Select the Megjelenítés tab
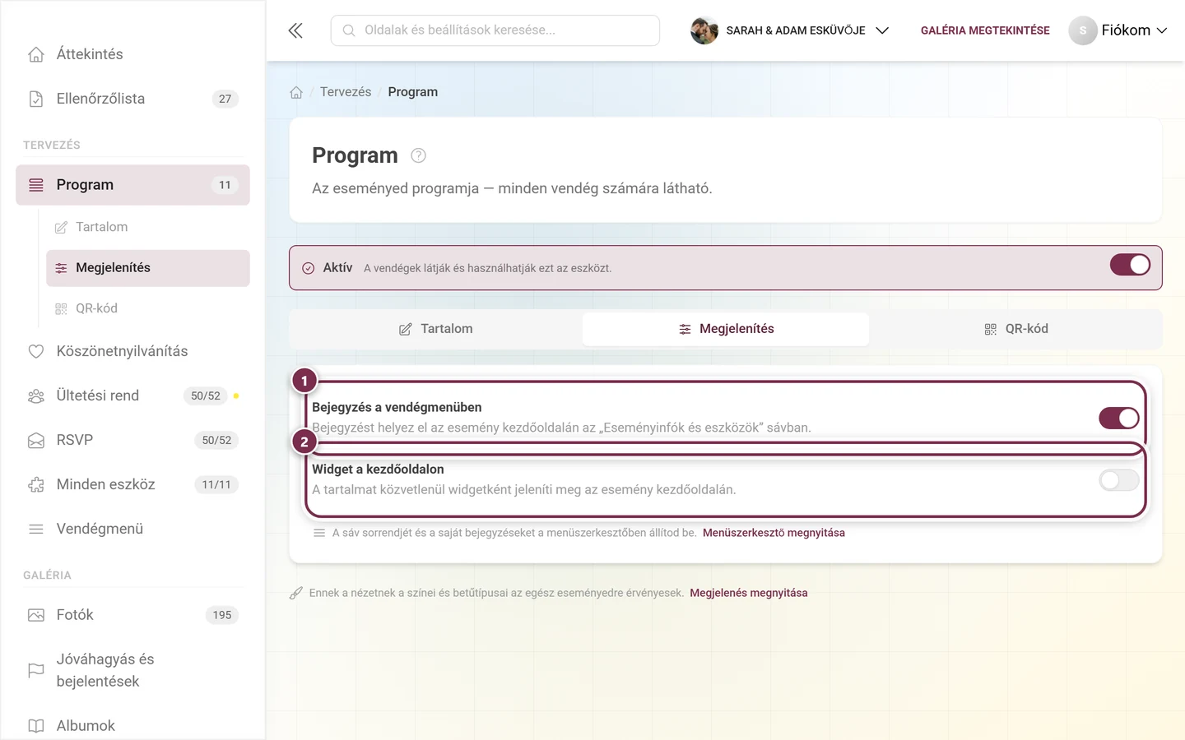The height and width of the screenshot is (740, 1185). (726, 329)
